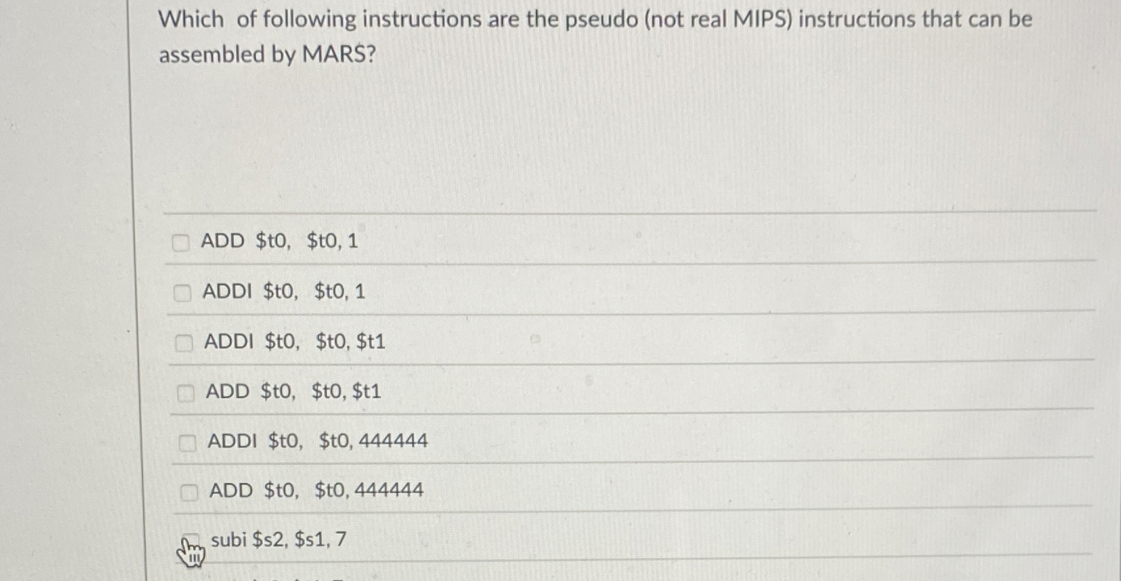Select the answer subi $s2, $s1, 7
The width and height of the screenshot is (1121, 581).
tap(278, 539)
